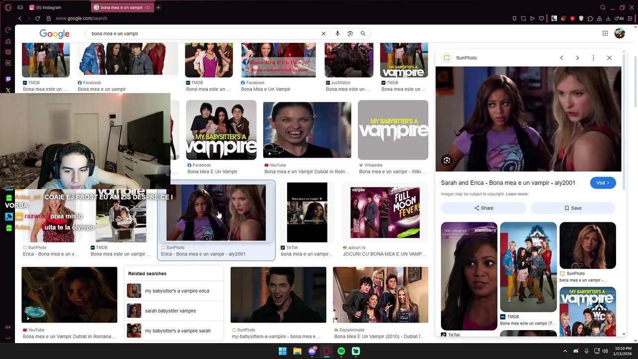The image size is (638, 359).
Task: Open the dark mode moon extension
Action: click(554, 18)
